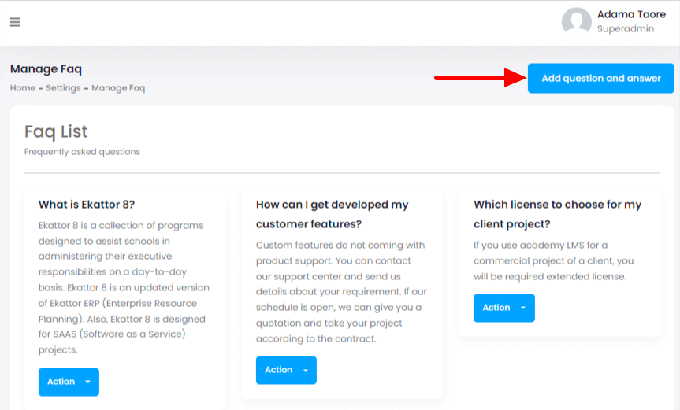The image size is (680, 410).
Task: Expand Action dropdown for license question
Action: click(503, 308)
